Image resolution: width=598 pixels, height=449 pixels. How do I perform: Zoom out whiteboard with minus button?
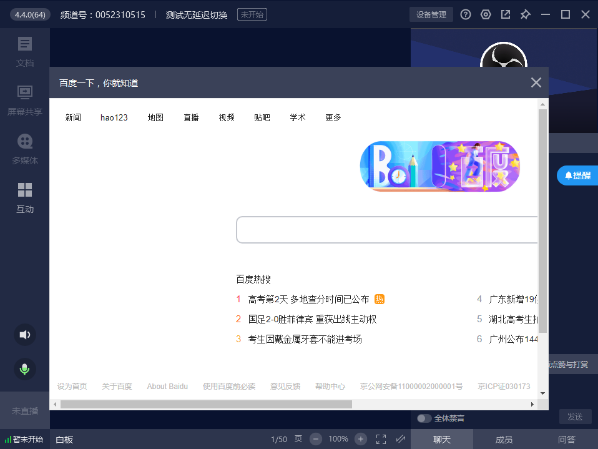[x=316, y=439]
